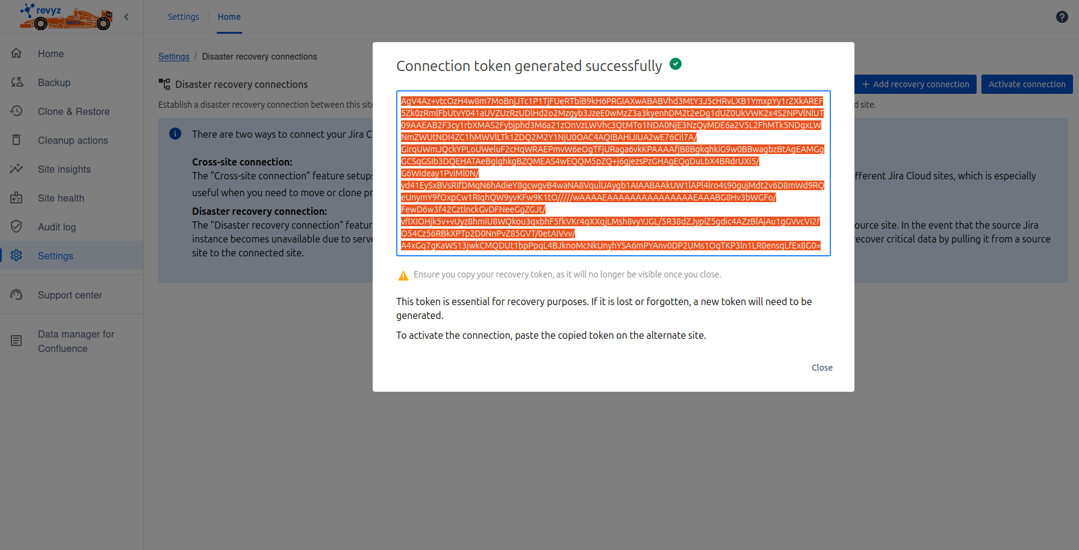Click the Data manager for Confluence icon
Viewport: 1079px width, 550px height.
[16, 341]
